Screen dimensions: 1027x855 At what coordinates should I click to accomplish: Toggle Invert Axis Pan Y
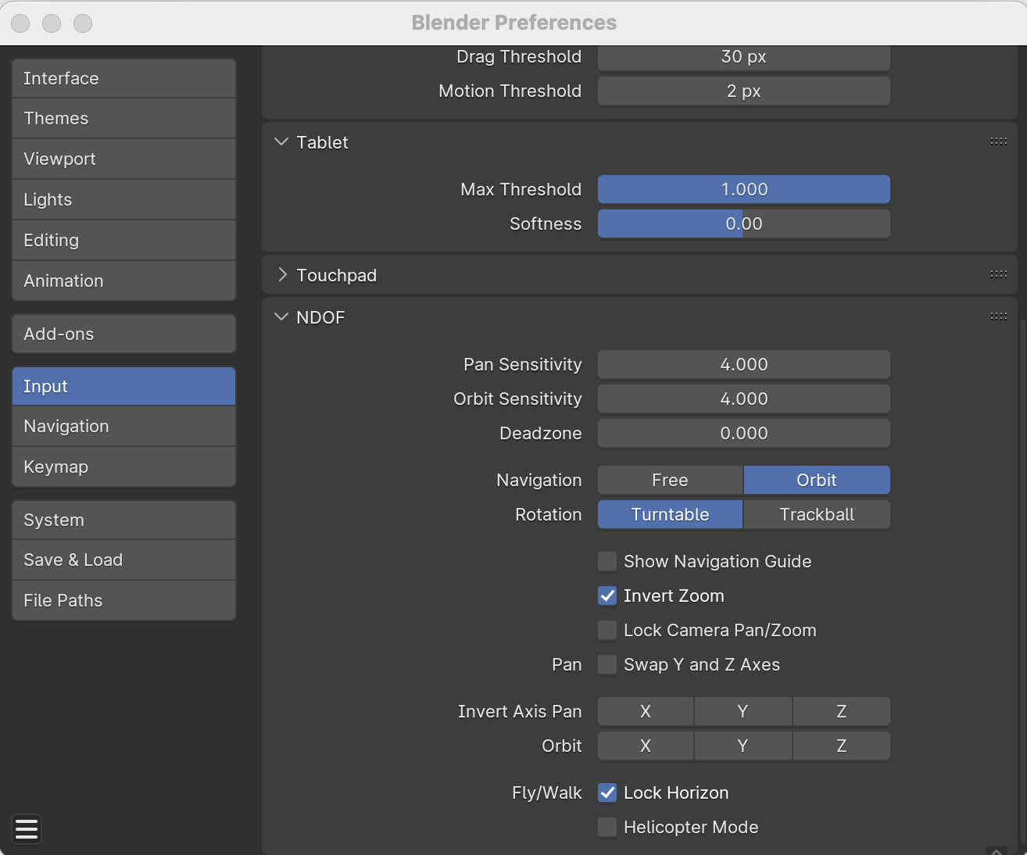pyautogui.click(x=743, y=711)
